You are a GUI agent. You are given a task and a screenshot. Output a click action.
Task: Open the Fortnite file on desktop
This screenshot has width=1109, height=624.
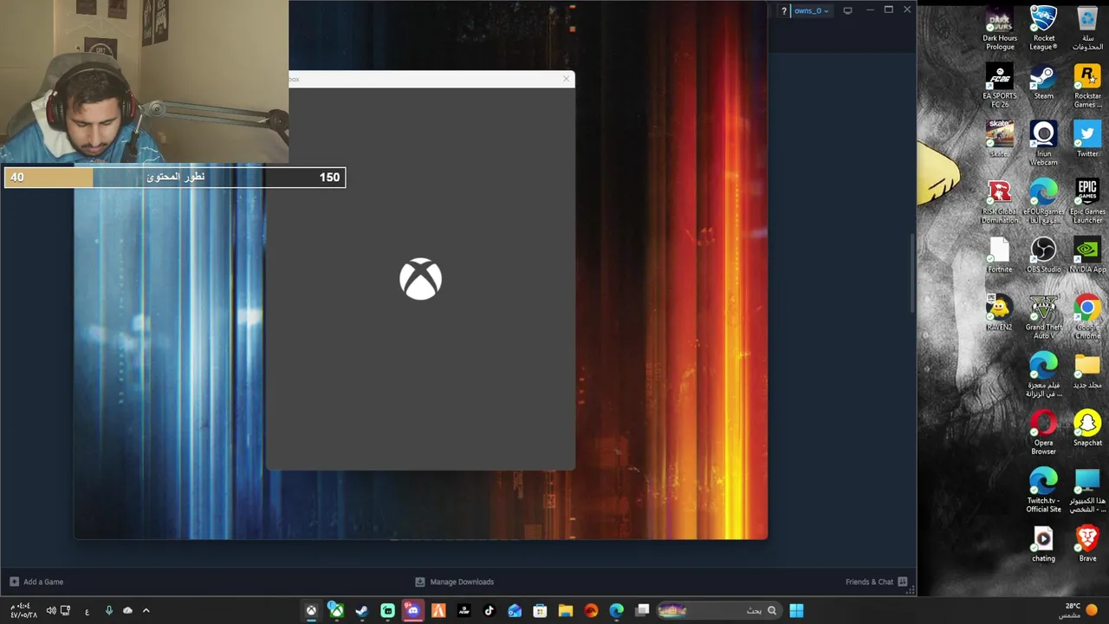pos(999,256)
